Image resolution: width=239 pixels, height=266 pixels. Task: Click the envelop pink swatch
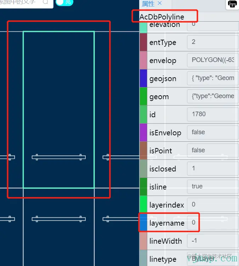pos(143,60)
